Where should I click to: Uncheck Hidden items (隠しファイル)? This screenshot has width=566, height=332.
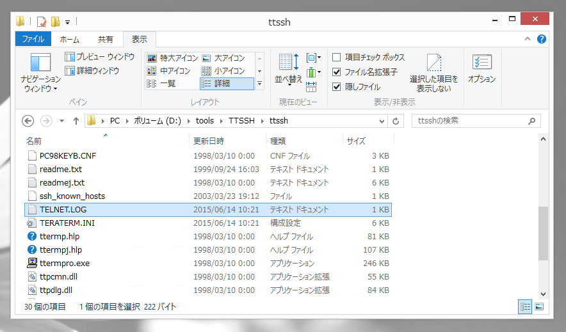[356, 87]
